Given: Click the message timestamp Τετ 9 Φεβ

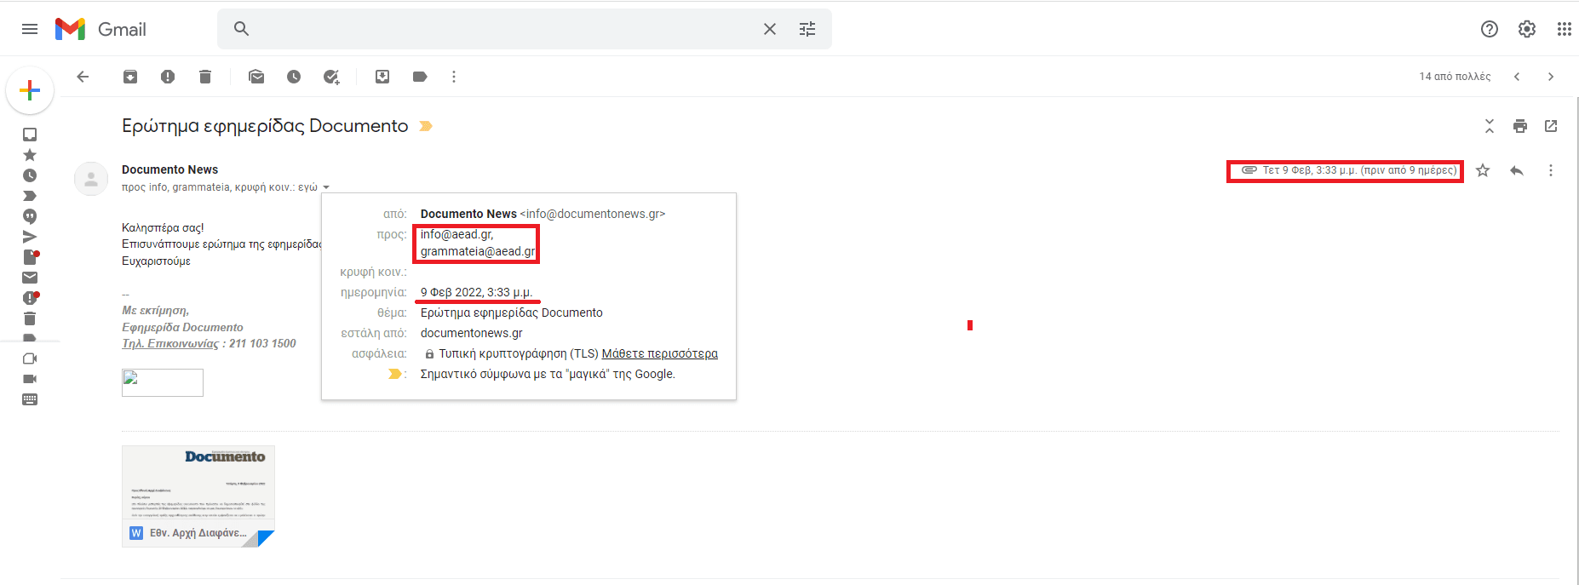Looking at the screenshot, I should point(1359,170).
